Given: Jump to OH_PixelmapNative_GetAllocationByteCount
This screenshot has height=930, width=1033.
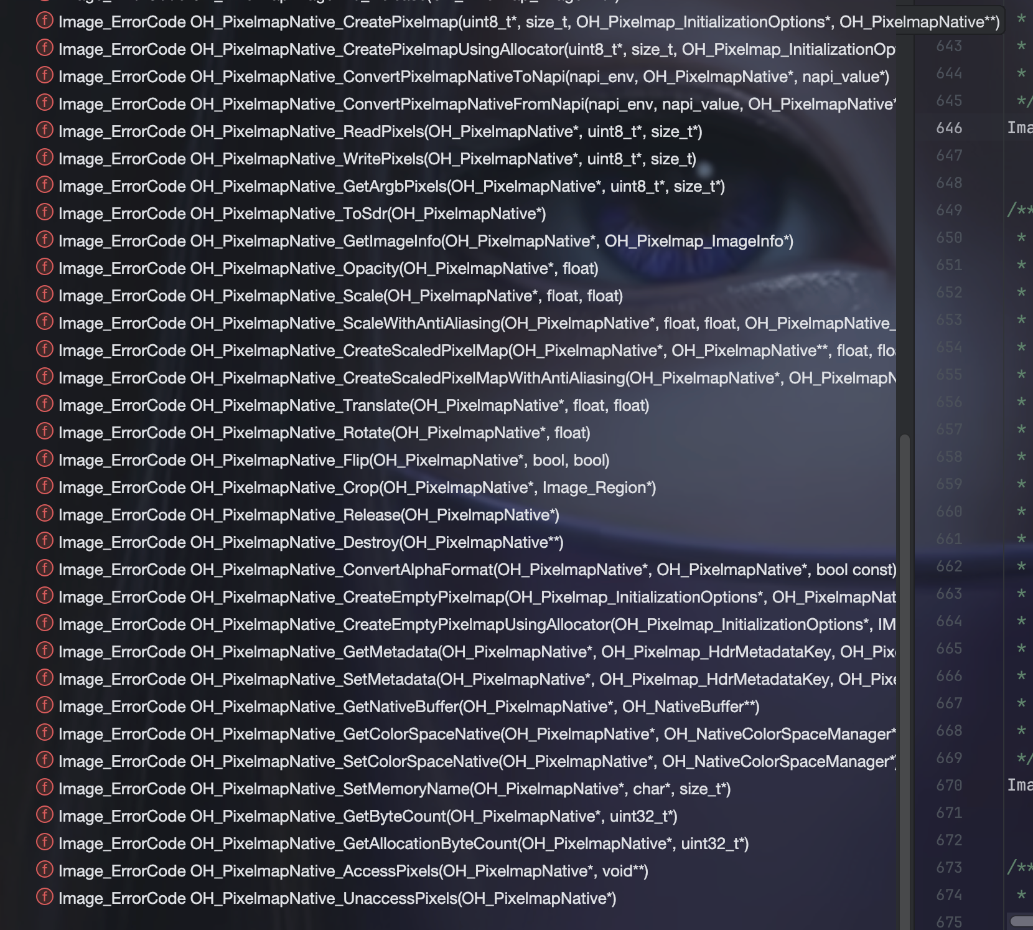Looking at the screenshot, I should (403, 843).
